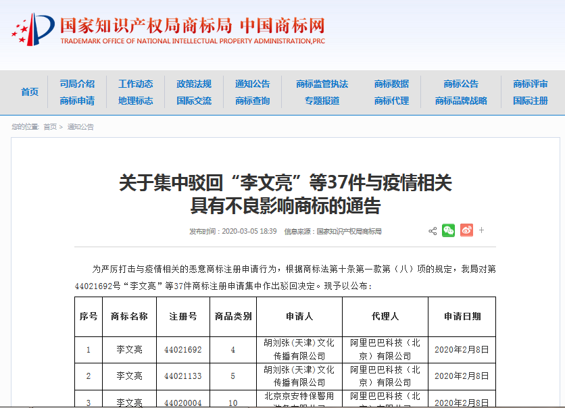Click goods class 5 in row 2
Screen dimensions: 565x408
[x=232, y=376]
